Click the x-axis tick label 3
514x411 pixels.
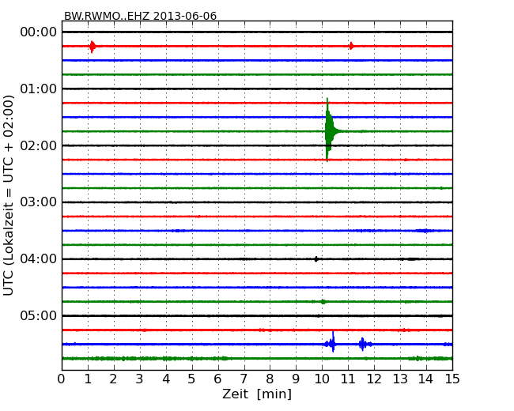pyautogui.click(x=140, y=379)
